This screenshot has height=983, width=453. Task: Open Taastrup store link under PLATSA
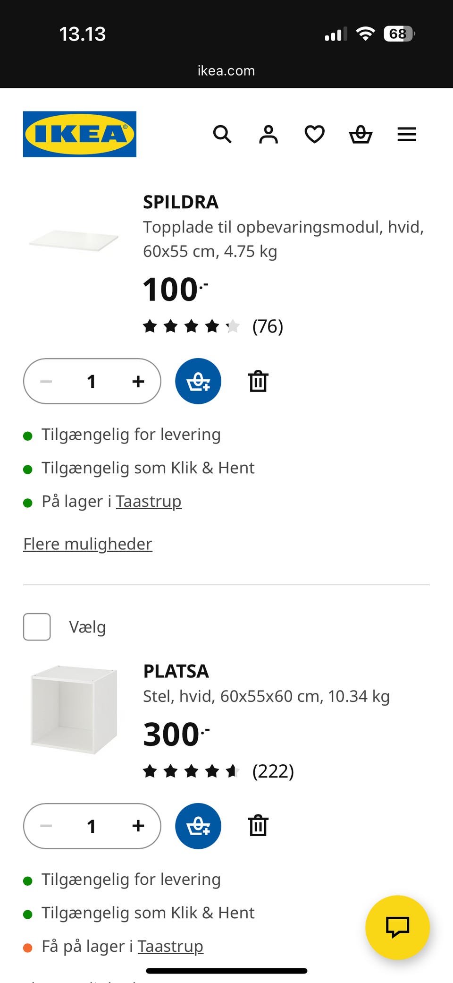tap(170, 947)
